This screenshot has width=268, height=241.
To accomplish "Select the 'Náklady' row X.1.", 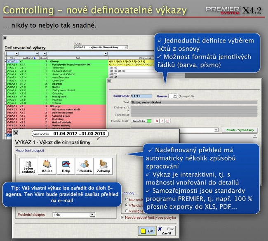I will [57, 106].
